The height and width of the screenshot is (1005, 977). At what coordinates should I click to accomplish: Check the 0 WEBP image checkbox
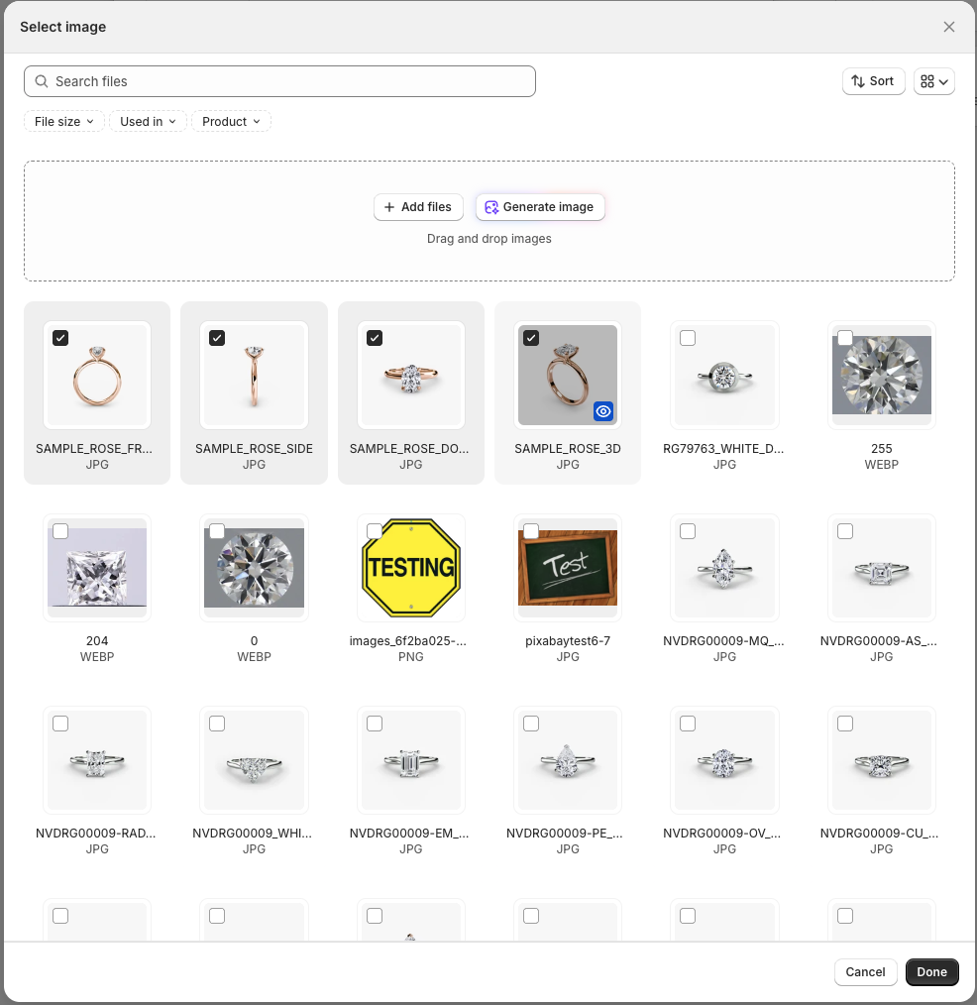tap(217, 531)
